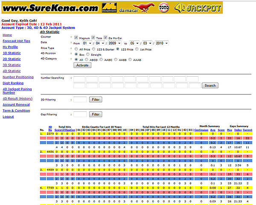Image resolution: width=256 pixels, height=205 pixels.
Task: Select the 1st Prize radio button
Action: [x=137, y=49]
